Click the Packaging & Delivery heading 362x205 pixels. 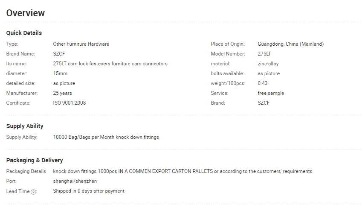point(35,160)
